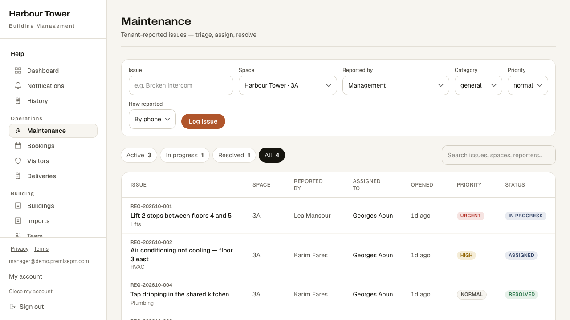The image size is (570, 320).
Task: Click the Imports icon in the sidebar
Action: pos(18,221)
